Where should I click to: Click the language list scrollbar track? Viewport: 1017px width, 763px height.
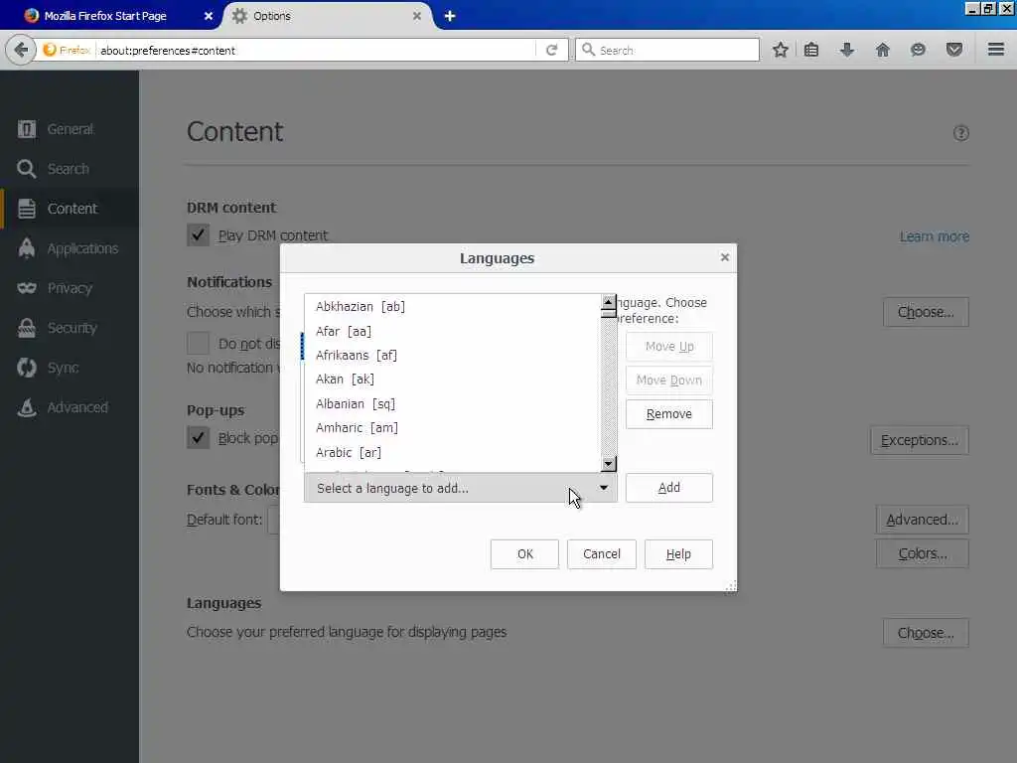(x=609, y=386)
